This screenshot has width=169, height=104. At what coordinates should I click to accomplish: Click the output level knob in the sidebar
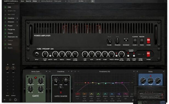pos(13,68)
